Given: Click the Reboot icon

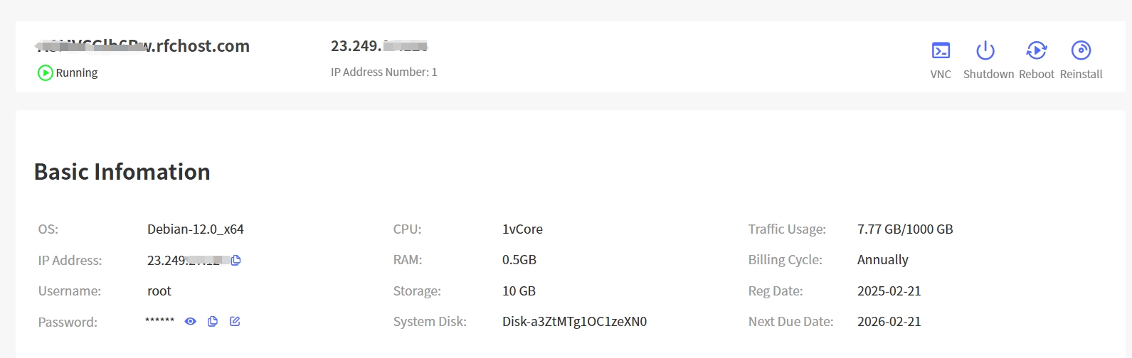Looking at the screenshot, I should [x=1037, y=50].
